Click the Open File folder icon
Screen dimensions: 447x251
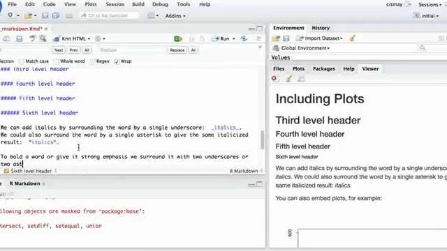[28, 15]
